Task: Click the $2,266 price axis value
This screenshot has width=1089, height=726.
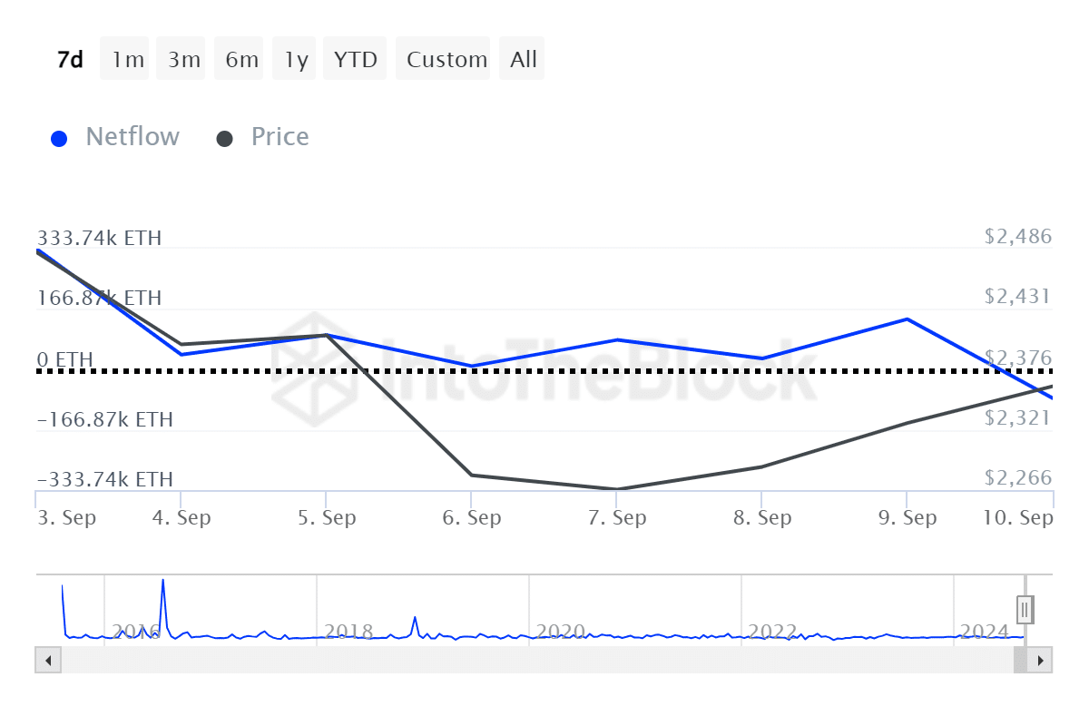Action: (x=1018, y=478)
